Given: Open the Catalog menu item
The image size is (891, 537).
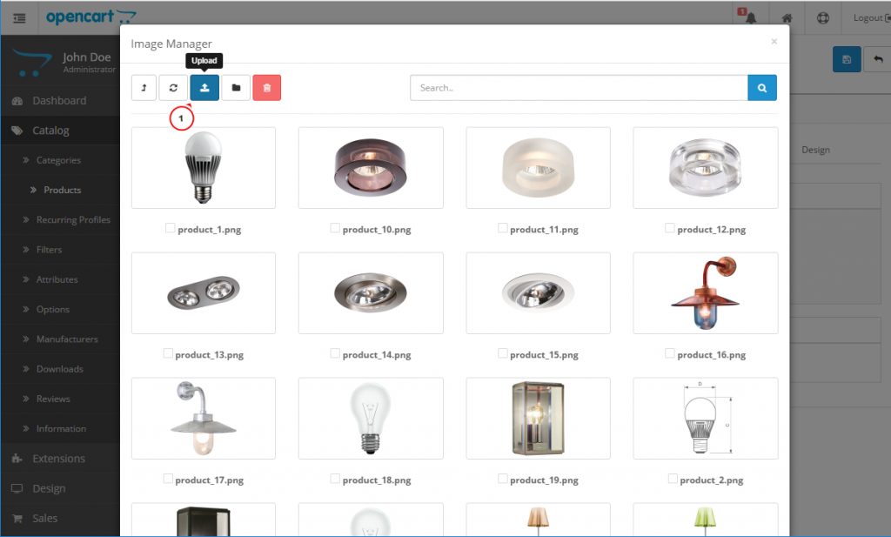Looking at the screenshot, I should click(x=60, y=131).
